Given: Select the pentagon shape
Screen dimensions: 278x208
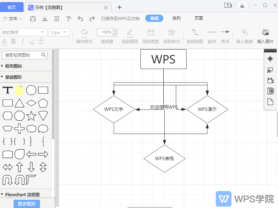Looking at the screenshot, I should click(x=43, y=103).
